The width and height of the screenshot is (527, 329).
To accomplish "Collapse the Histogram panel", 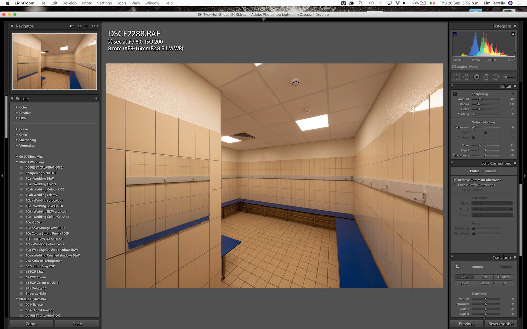I will (x=515, y=26).
